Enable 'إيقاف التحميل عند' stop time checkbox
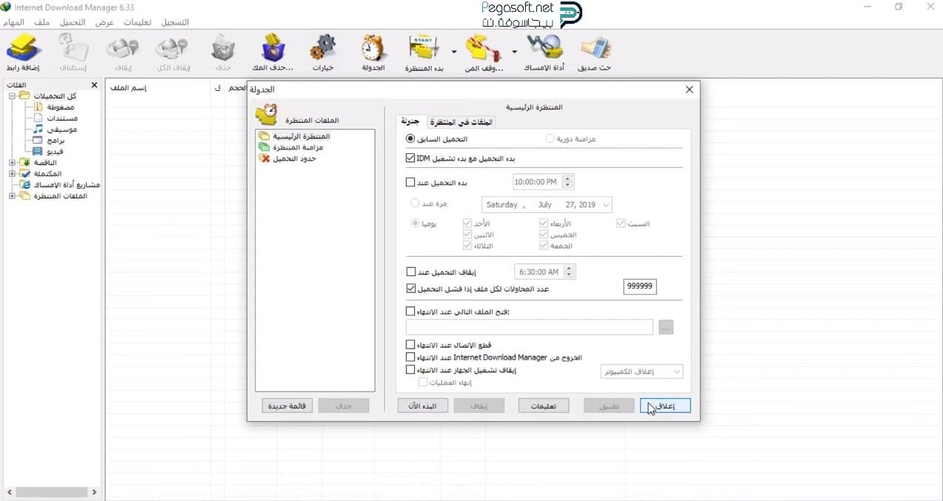Screen dimensions: 943x501 pos(410,272)
